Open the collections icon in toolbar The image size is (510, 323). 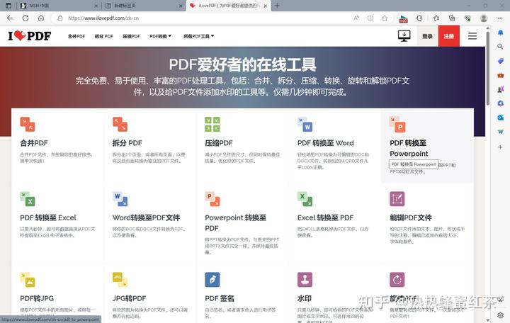point(452,18)
